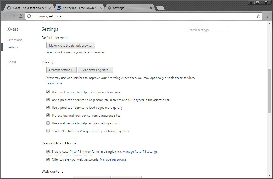Open Clear browsing data dialog
Image resolution: width=273 pixels, height=179 pixels.
(x=95, y=70)
